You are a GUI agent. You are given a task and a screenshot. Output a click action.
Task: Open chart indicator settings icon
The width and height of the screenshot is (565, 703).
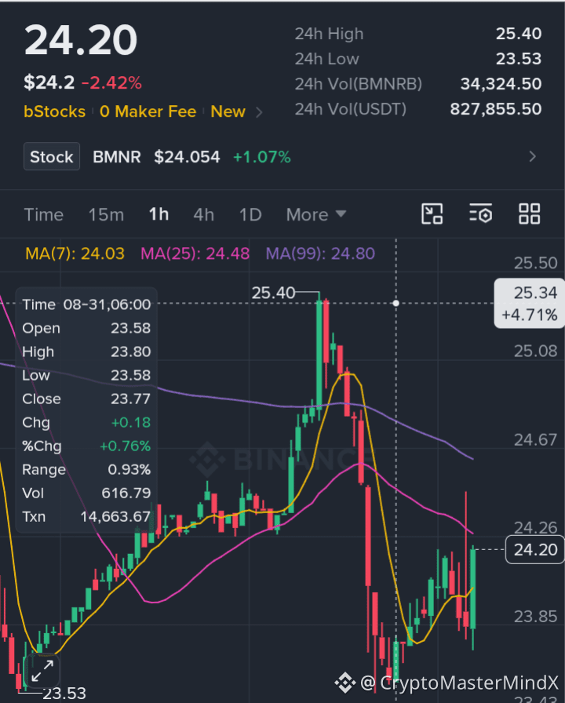[x=481, y=214]
